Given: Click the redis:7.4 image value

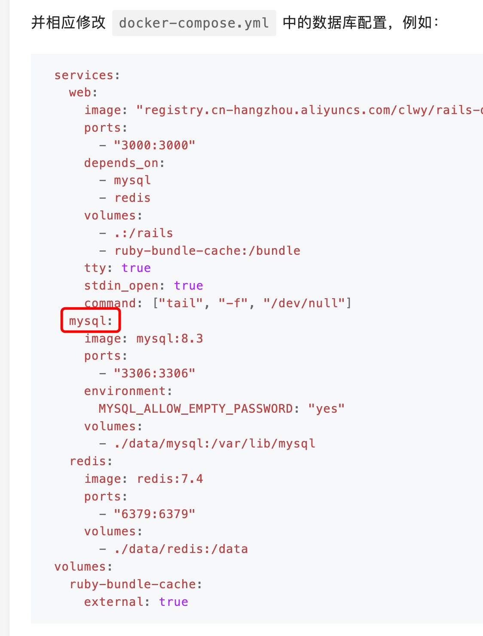Looking at the screenshot, I should coord(170,479).
